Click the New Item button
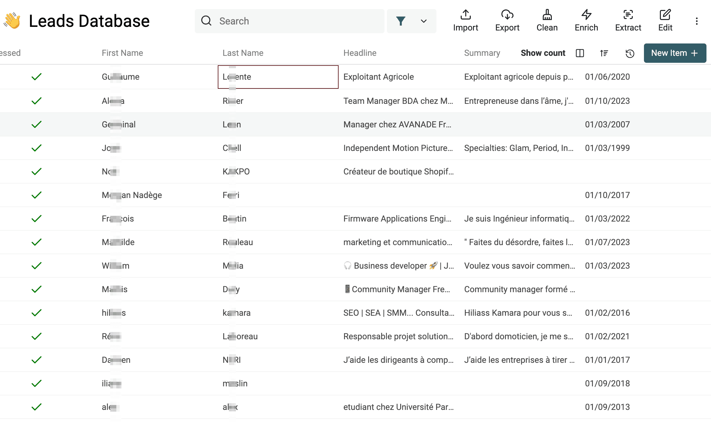 (x=675, y=53)
